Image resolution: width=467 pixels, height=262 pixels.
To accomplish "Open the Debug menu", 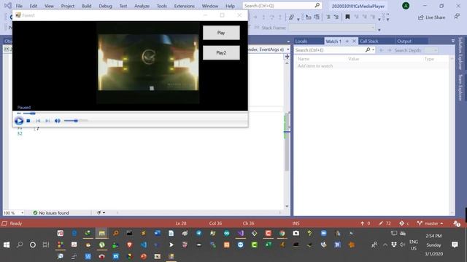I will (x=105, y=6).
